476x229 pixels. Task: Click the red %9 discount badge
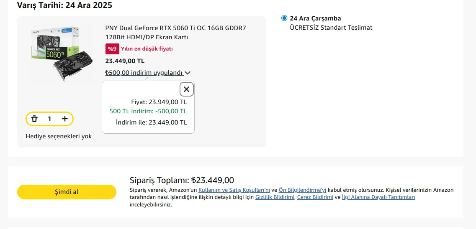[112, 49]
